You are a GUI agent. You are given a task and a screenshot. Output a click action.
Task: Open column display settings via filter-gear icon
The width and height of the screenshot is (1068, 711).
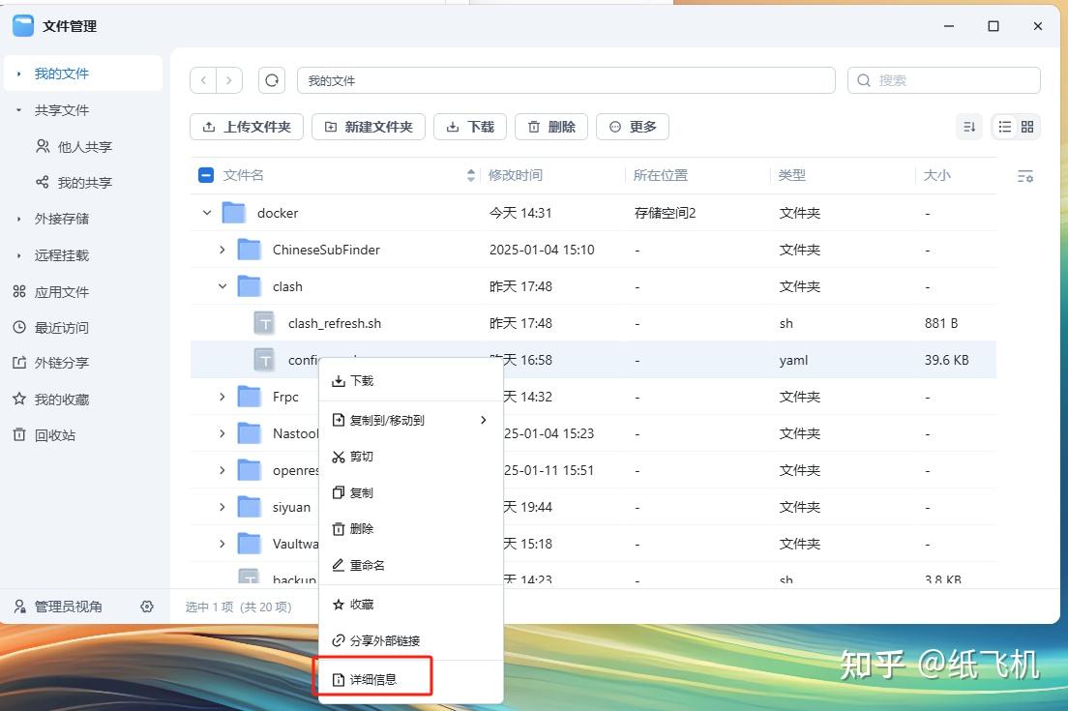pos(1024,176)
